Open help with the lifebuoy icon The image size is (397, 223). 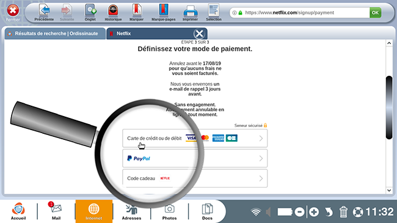point(358,212)
